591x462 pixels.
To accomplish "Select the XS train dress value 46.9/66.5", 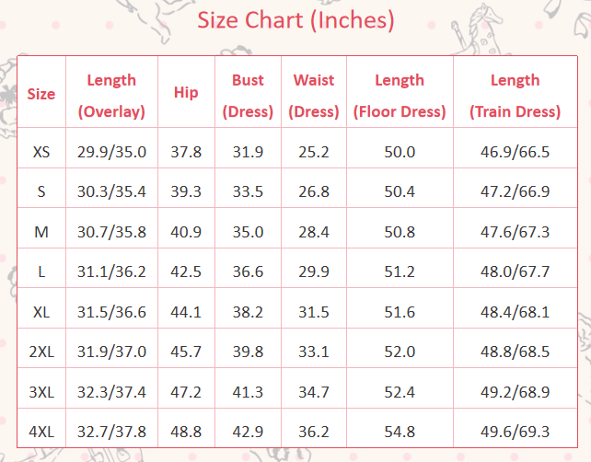I will (515, 152).
